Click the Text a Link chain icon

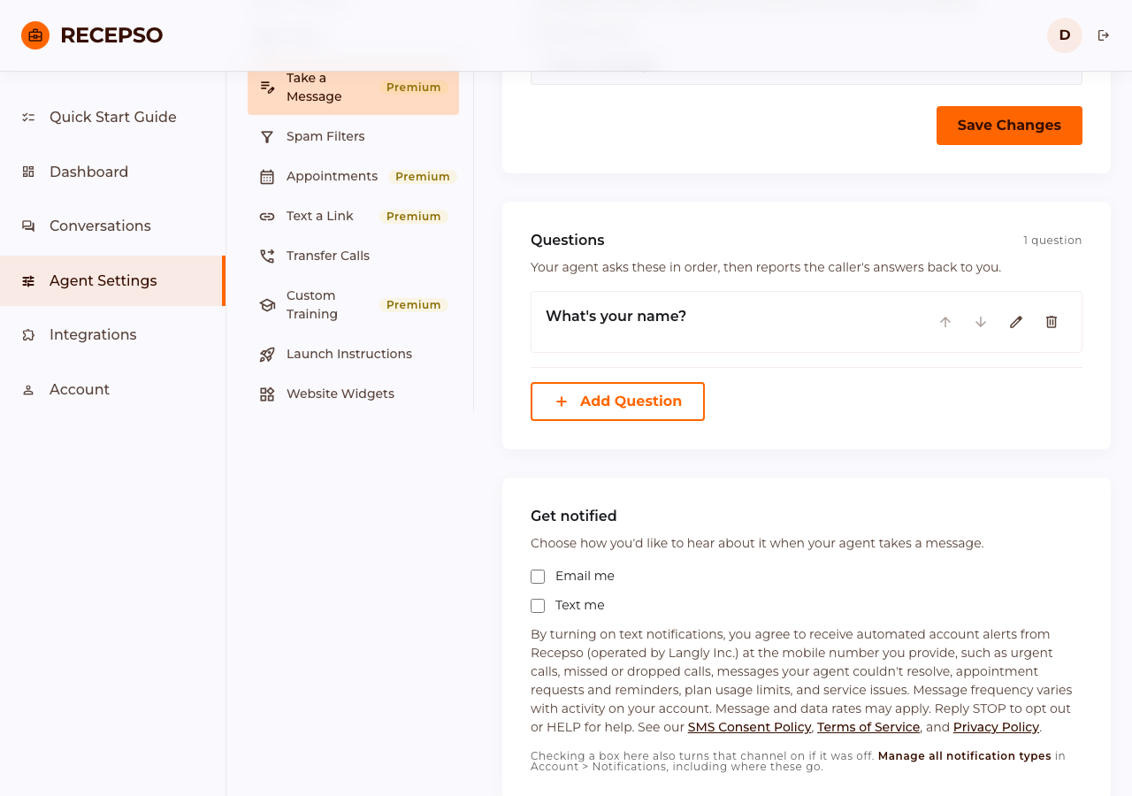click(x=267, y=217)
